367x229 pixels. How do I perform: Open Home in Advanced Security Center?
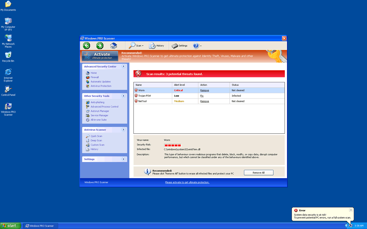(93, 73)
